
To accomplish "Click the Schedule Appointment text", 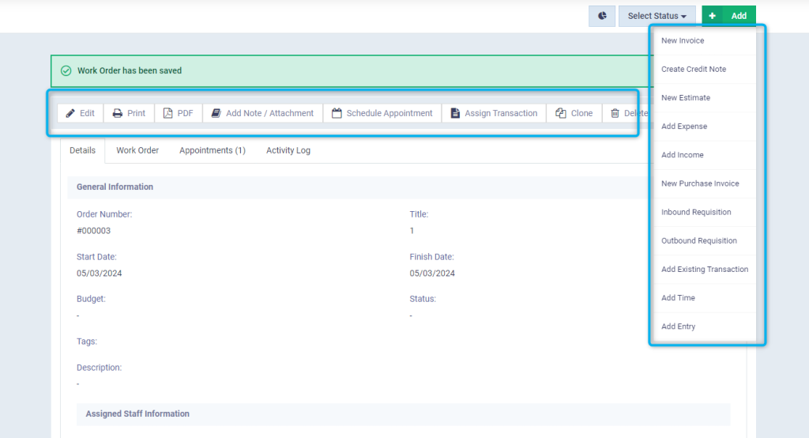I will pos(389,113).
